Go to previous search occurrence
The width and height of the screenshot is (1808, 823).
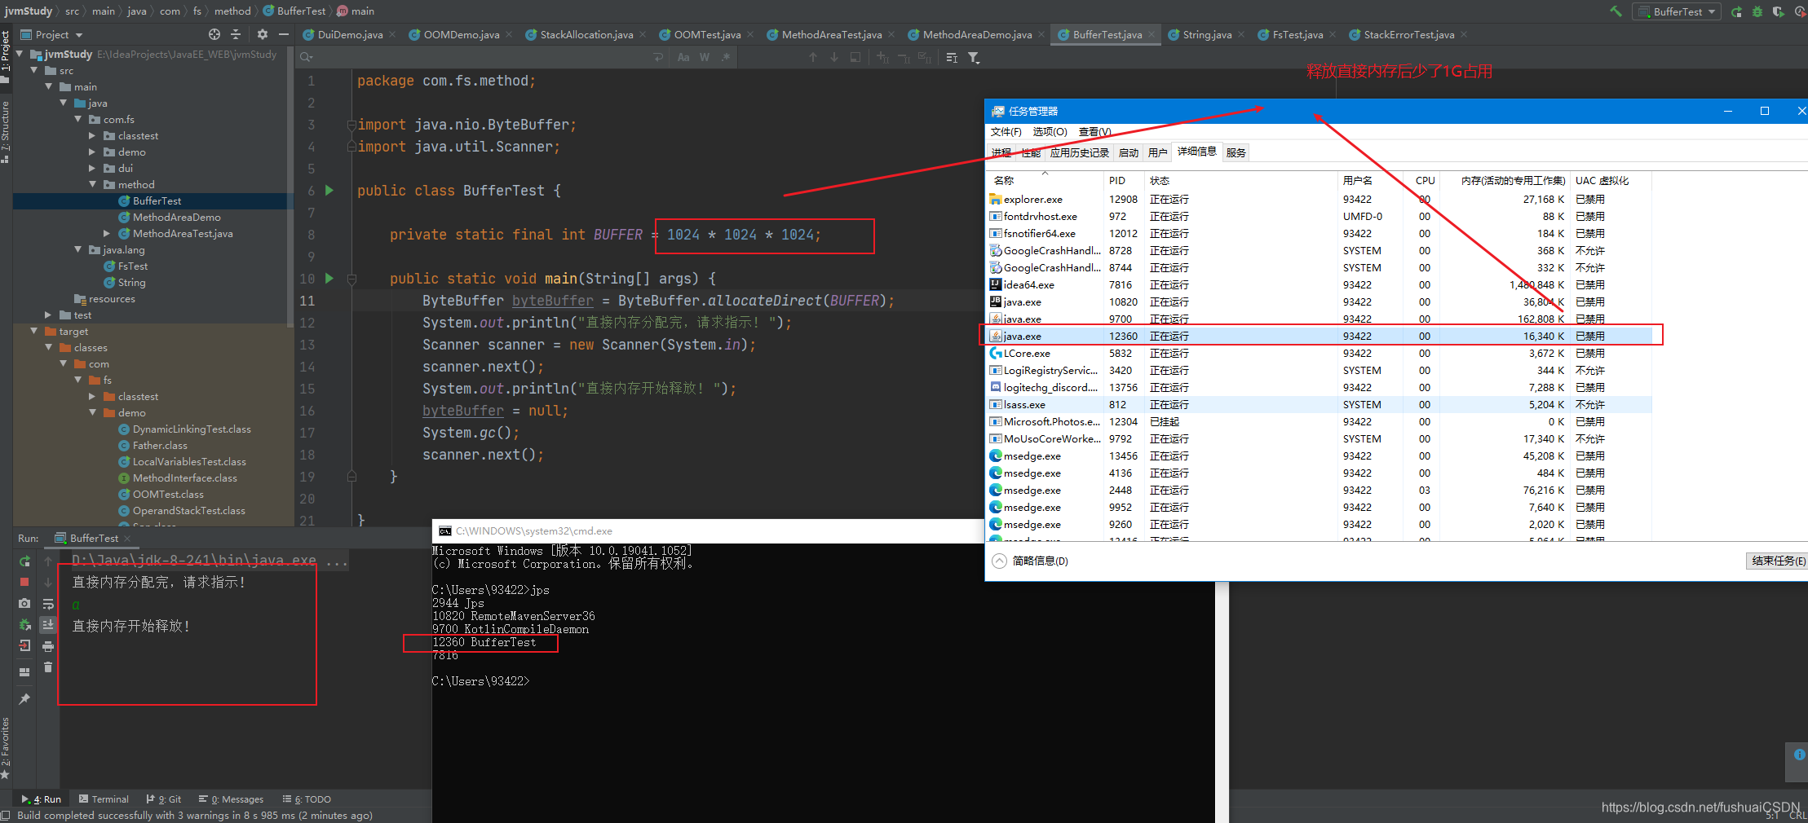813,57
